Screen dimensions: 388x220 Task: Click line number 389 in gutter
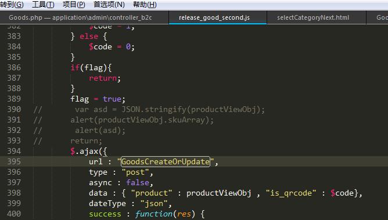pyautogui.click(x=14, y=99)
